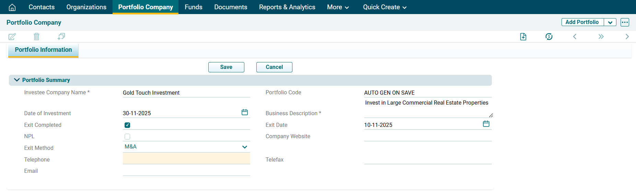This screenshot has width=636, height=191.
Task: Switch to the Funds tab
Action: pos(193,7)
